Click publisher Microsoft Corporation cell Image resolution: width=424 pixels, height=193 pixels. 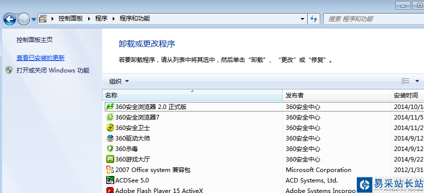319,170
